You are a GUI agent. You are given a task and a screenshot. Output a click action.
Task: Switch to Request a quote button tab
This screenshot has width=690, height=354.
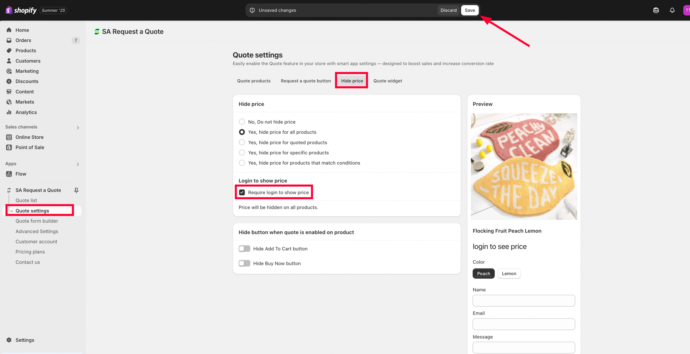pyautogui.click(x=306, y=81)
